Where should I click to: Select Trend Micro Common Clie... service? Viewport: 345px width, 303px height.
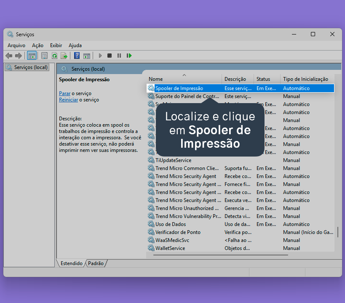click(x=240, y=168)
